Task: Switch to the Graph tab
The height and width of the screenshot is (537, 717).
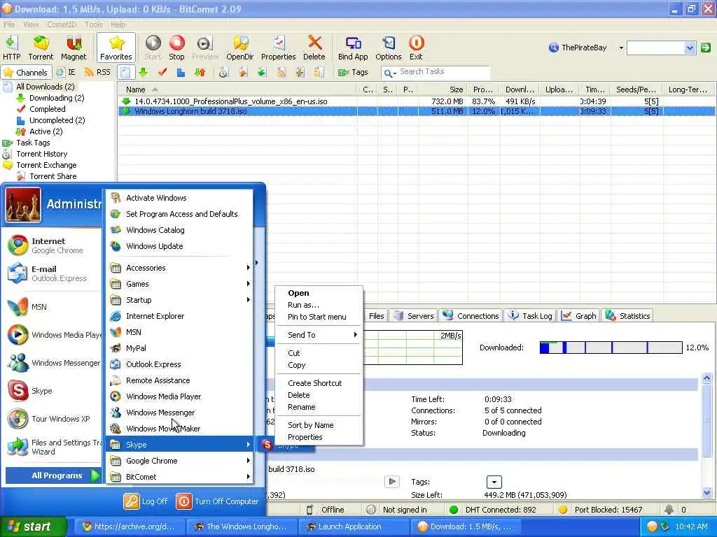Action: [x=579, y=315]
